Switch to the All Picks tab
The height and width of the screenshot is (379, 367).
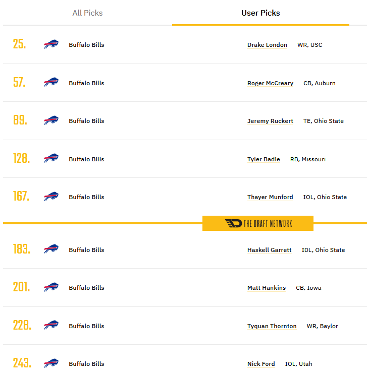click(87, 13)
